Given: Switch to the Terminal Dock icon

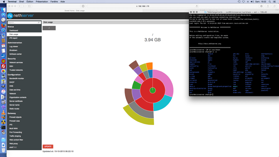Looking at the screenshot, I should 3,127.
